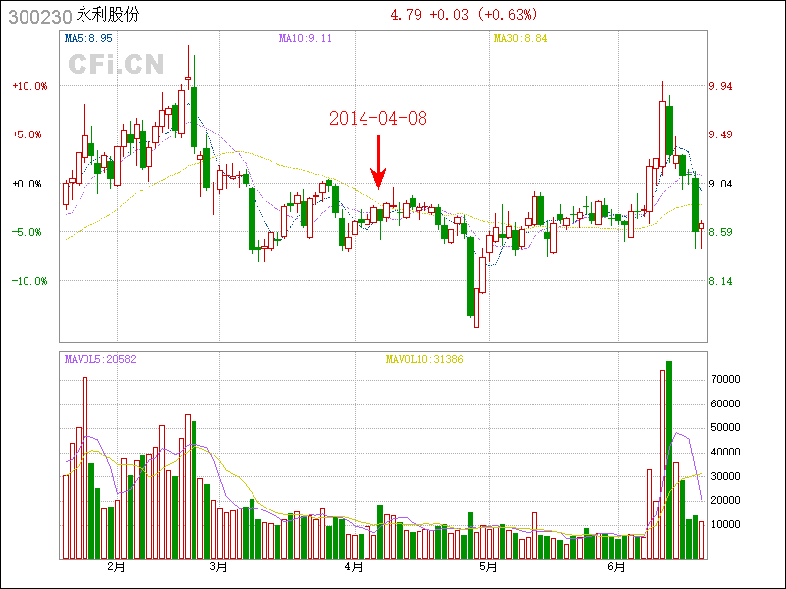Select the MA30:8.84 indicator label
Image resolution: width=786 pixels, height=589 pixels.
tap(521, 39)
